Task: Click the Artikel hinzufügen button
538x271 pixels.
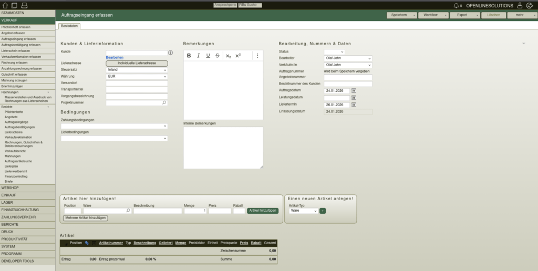Action: coord(263,211)
